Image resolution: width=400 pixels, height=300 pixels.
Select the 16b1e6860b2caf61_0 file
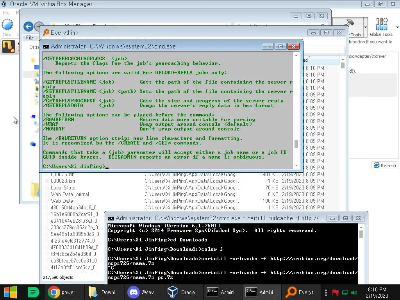[x=74, y=214]
